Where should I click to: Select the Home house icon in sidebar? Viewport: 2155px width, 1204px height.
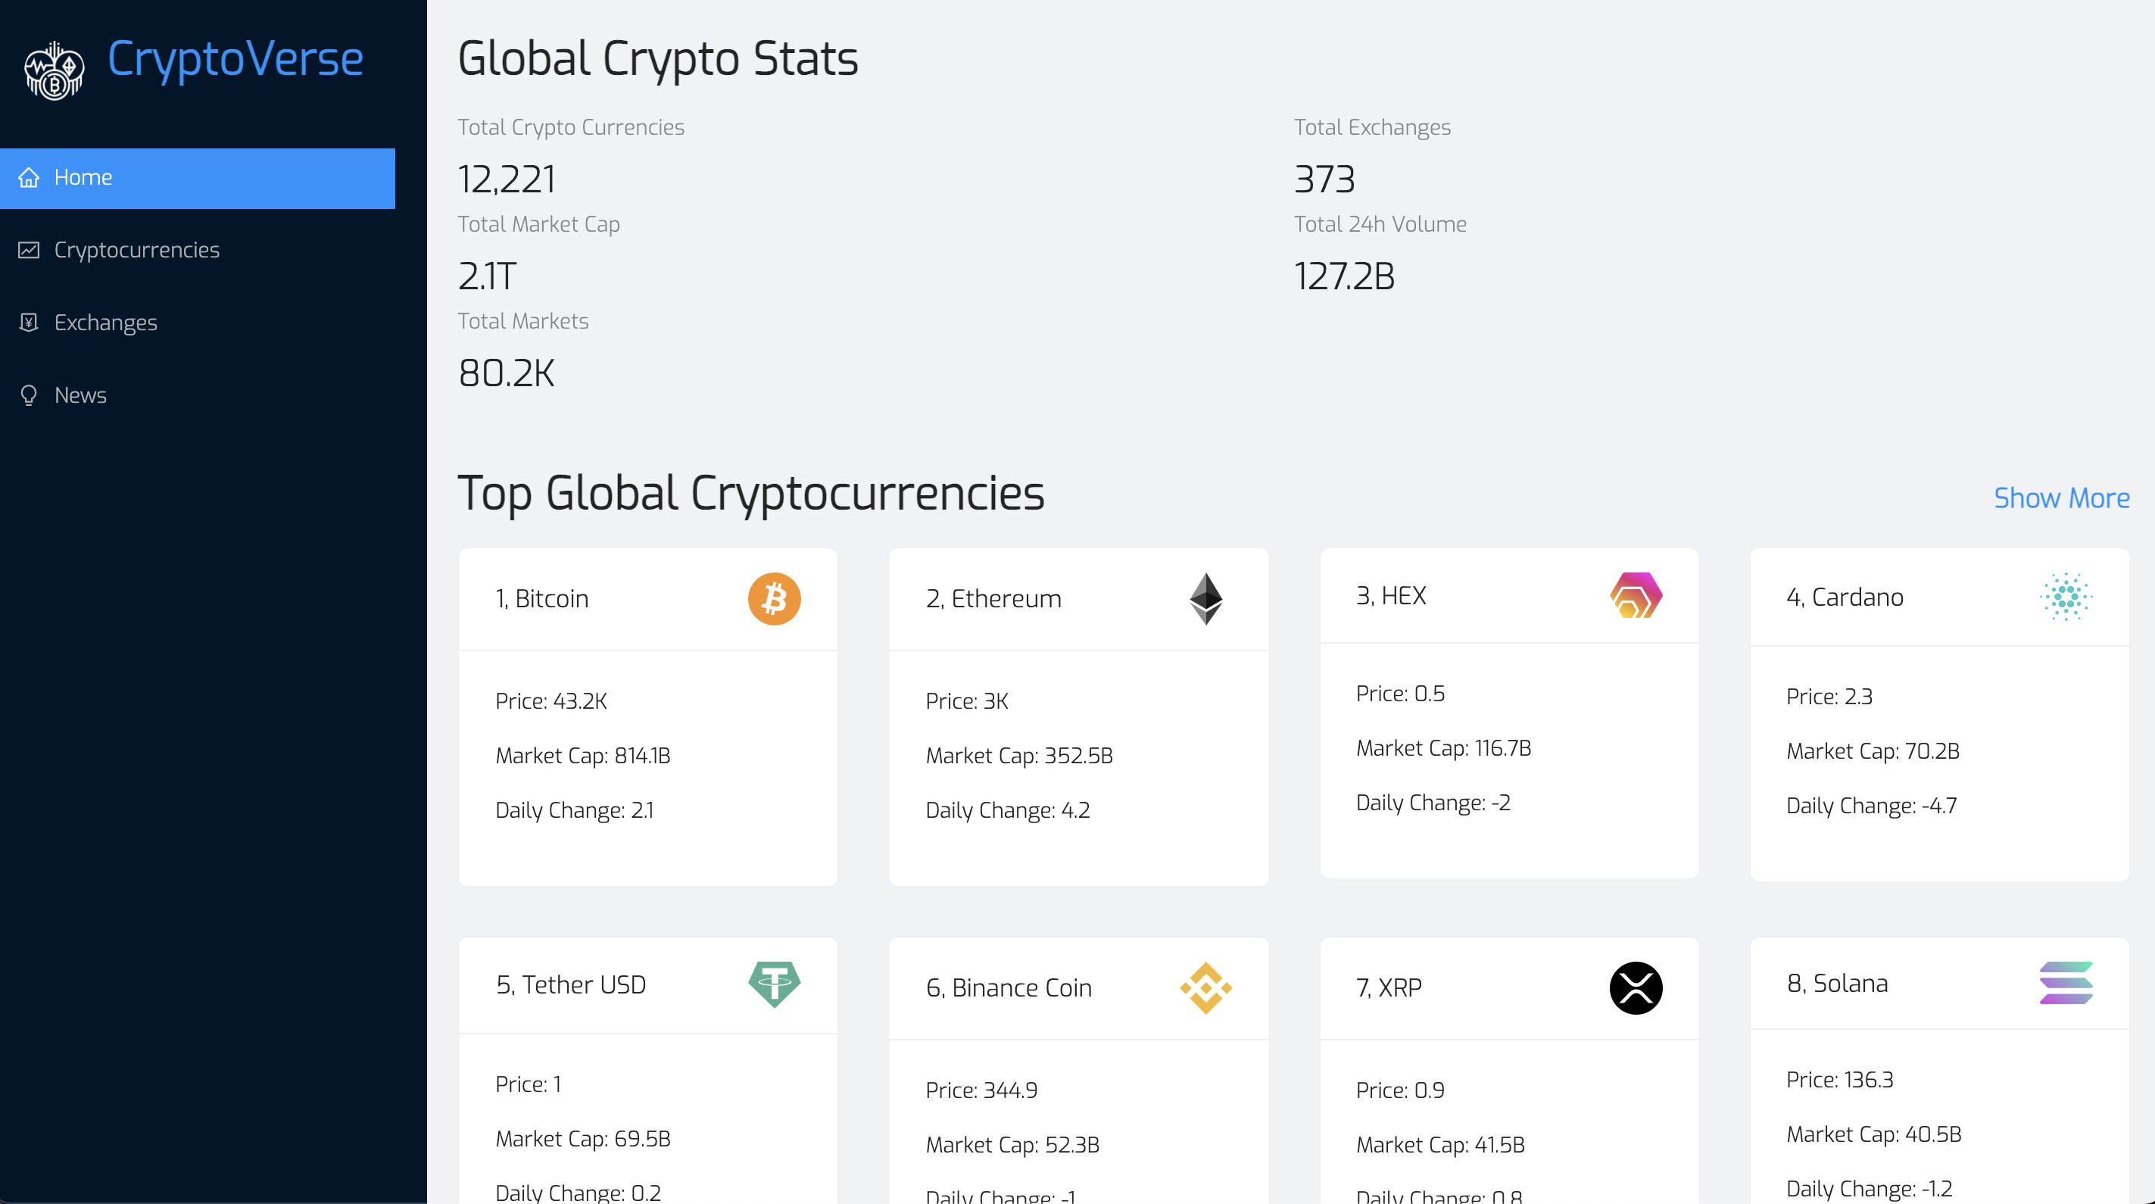click(29, 177)
